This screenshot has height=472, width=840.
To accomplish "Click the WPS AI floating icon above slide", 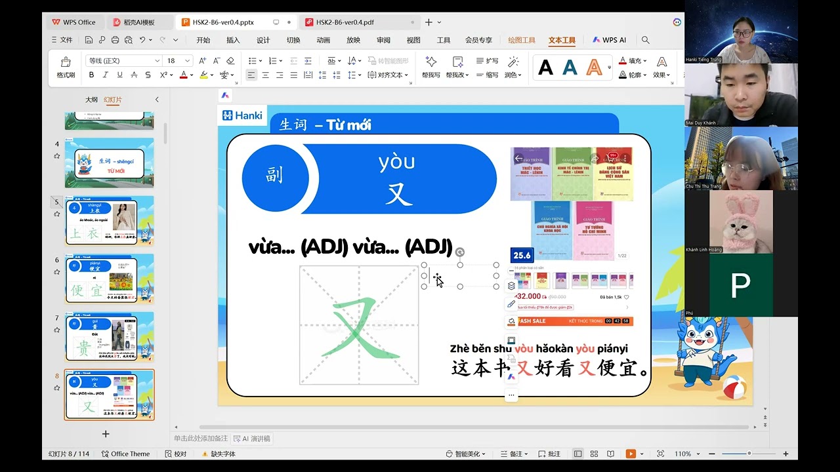I will [225, 96].
